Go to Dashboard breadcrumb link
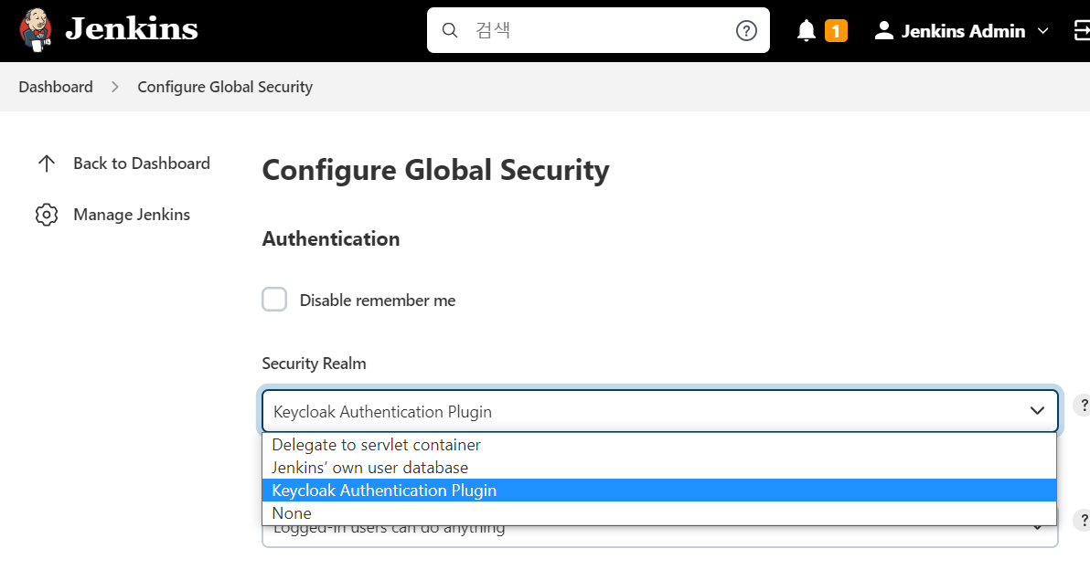 [x=56, y=87]
